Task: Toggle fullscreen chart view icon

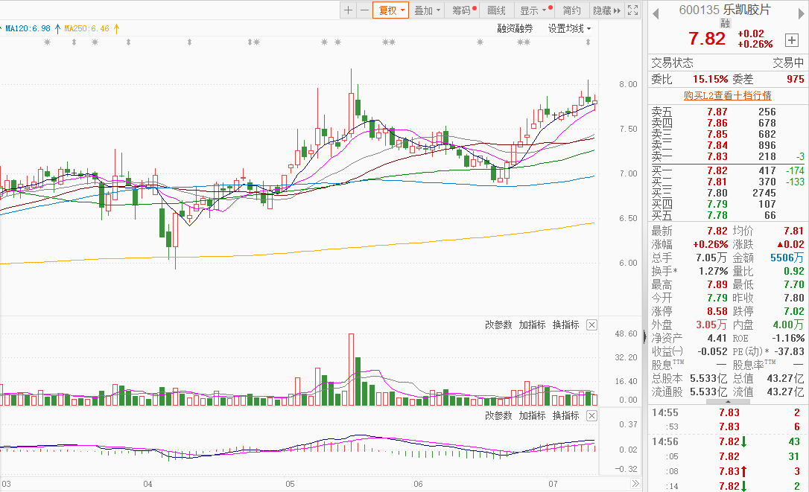Action: pyautogui.click(x=632, y=10)
